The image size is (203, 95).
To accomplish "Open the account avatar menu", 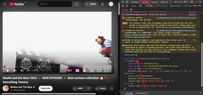I will click(x=111, y=4).
